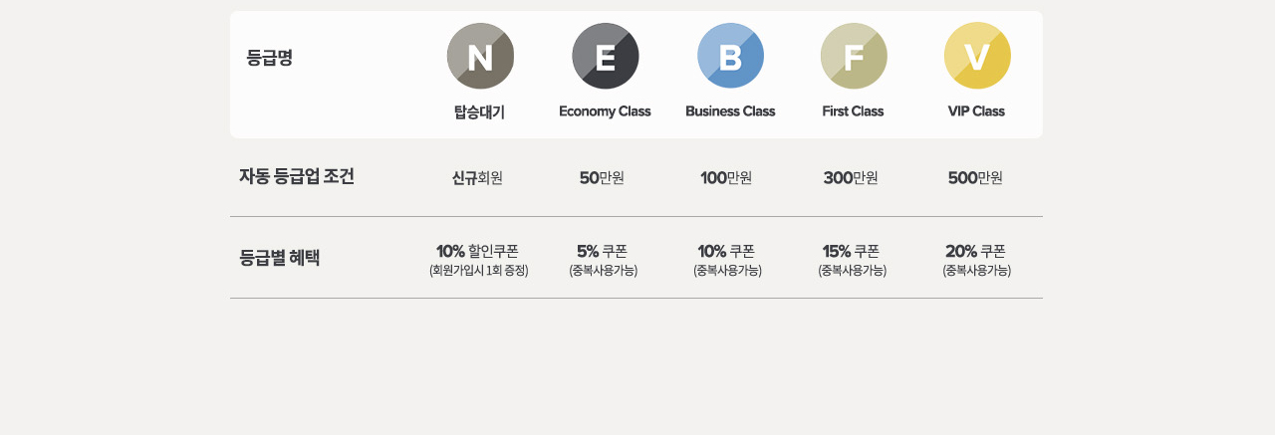Click the 신규회원 condition cell
Screen dimensions: 1275x435
(x=477, y=178)
